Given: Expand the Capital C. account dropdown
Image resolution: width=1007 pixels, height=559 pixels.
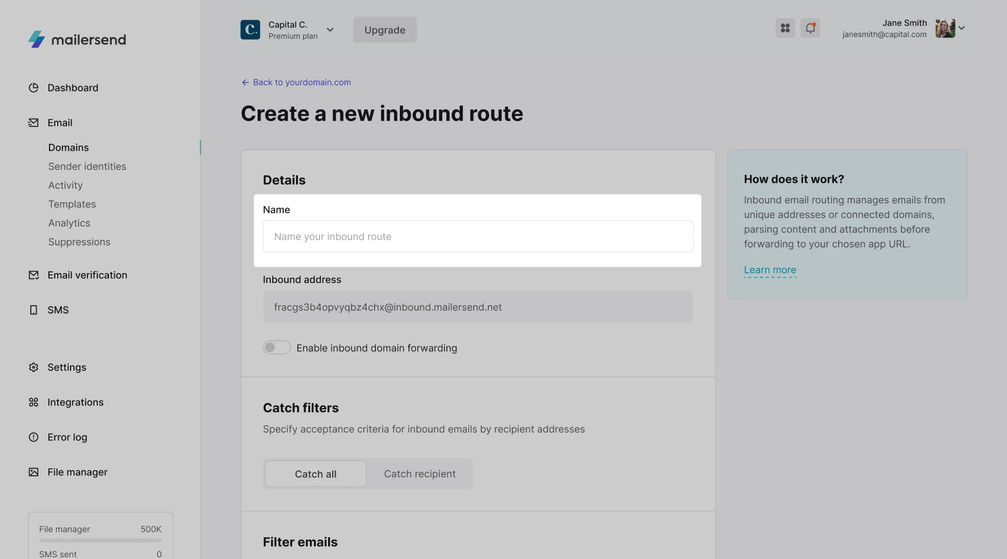Looking at the screenshot, I should [330, 30].
